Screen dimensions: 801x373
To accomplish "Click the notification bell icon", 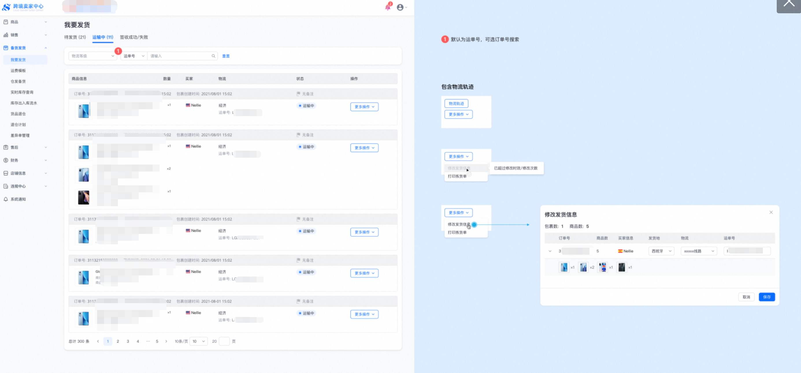I will pyautogui.click(x=387, y=7).
